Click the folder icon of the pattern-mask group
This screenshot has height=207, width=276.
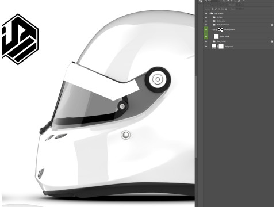[x=214, y=30]
